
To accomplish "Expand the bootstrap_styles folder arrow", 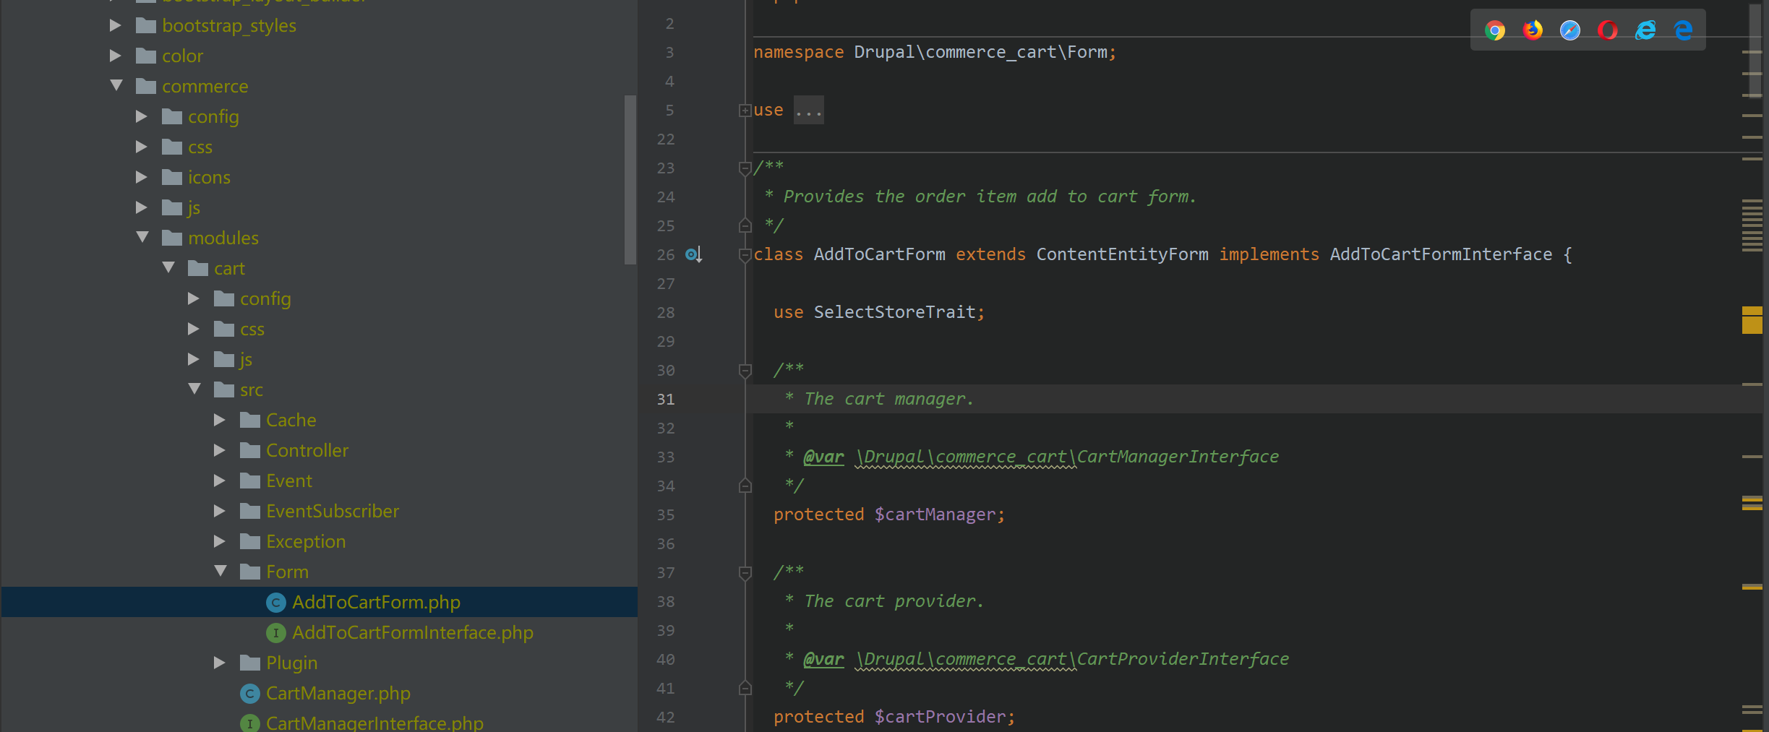I will click(116, 25).
